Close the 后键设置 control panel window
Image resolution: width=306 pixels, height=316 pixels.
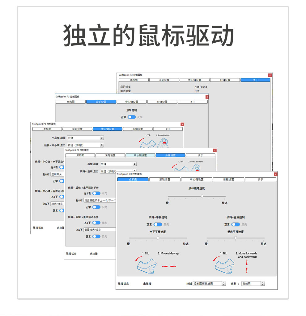[215, 150]
